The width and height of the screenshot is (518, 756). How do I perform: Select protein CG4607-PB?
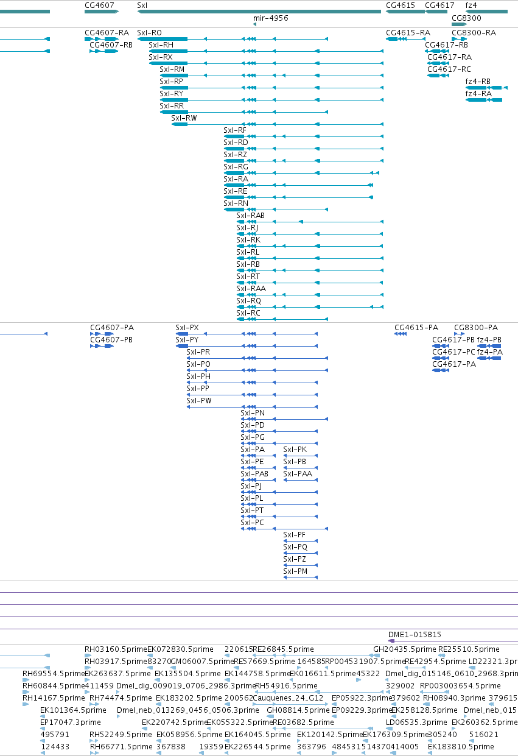coord(111,339)
